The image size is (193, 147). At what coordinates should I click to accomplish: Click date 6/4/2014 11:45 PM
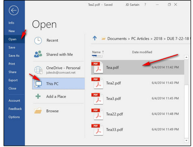(165, 98)
